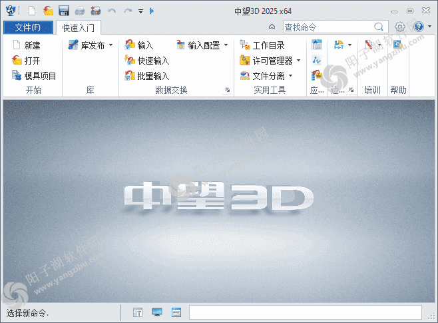Click the monitor display icon in status bar
This screenshot has width=438, height=323.
[x=157, y=312]
